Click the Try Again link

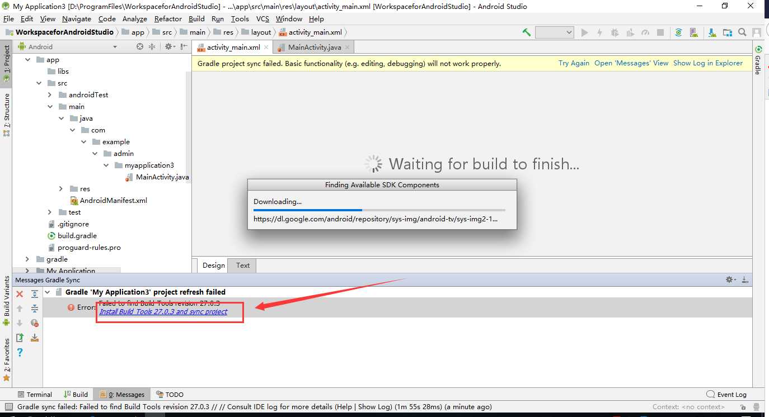click(x=574, y=63)
